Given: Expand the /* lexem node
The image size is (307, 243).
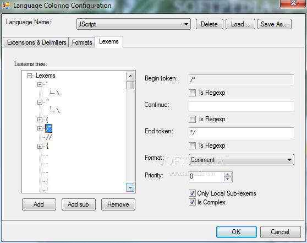Looking at the screenshot, I should pyautogui.click(x=40, y=128).
